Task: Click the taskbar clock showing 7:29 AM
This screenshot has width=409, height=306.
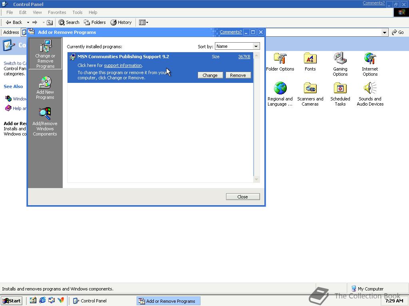Action: point(394,301)
